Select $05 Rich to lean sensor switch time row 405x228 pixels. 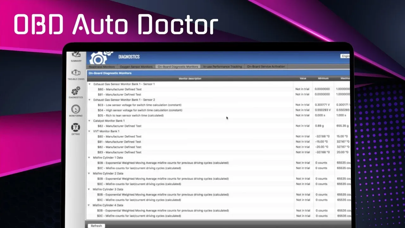point(218,115)
